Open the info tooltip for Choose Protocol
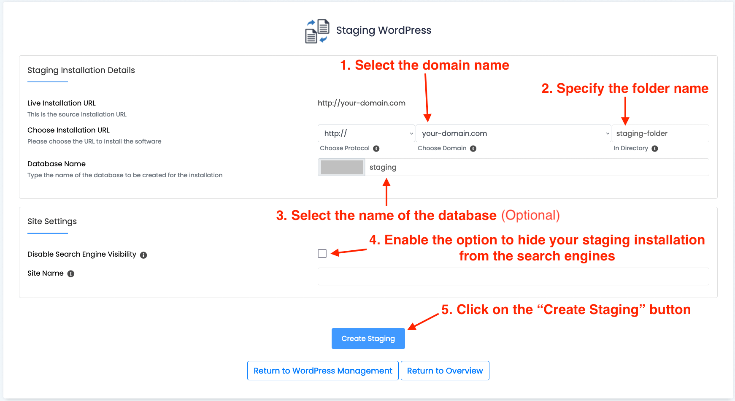 point(377,148)
